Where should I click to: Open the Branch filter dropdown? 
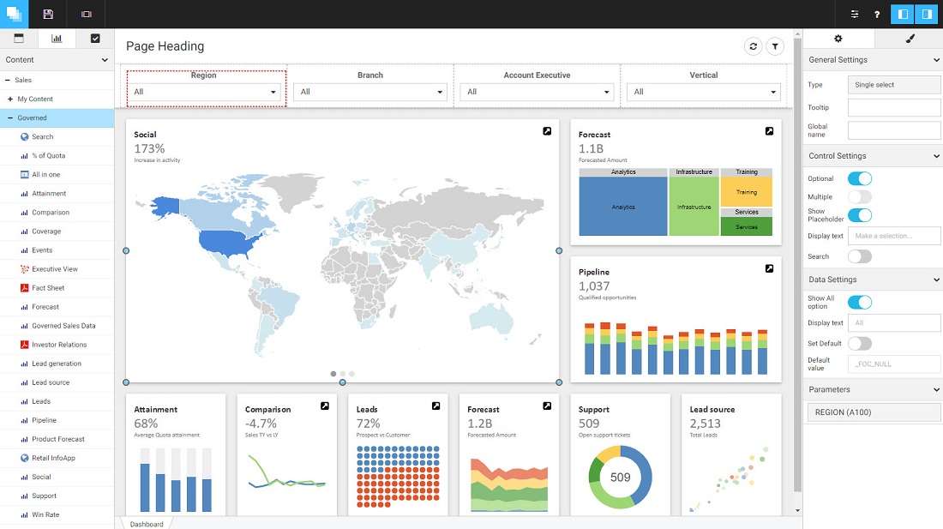point(370,92)
